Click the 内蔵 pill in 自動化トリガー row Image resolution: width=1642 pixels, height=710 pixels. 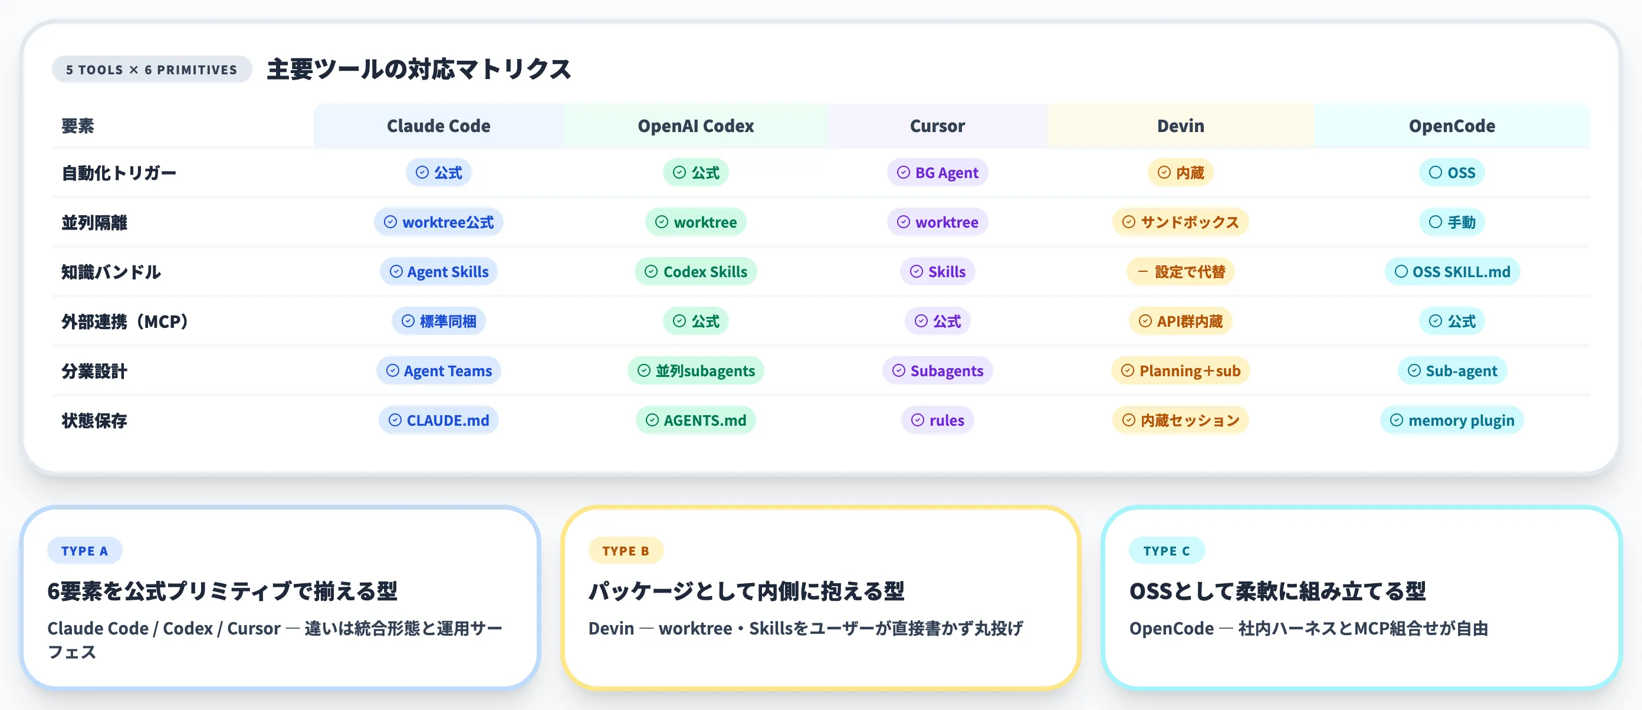click(x=1181, y=173)
